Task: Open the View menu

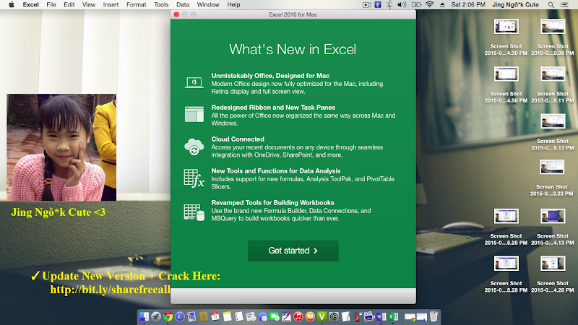Action: 88,5
